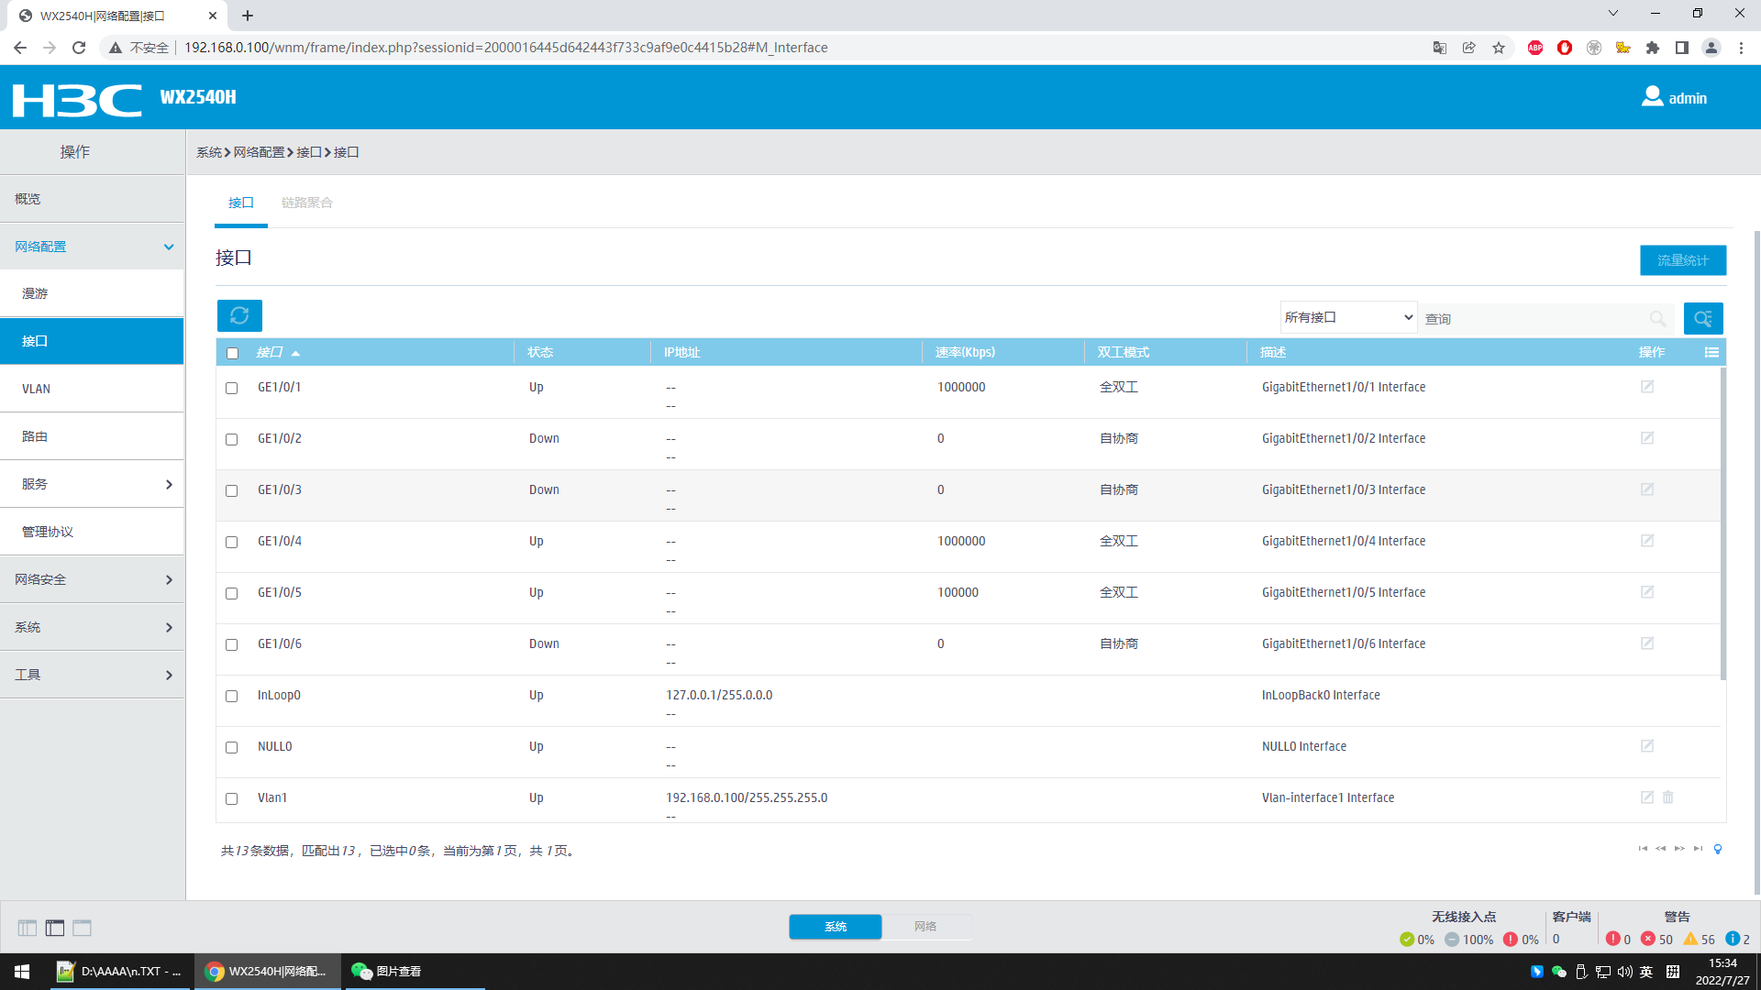Expand the 网络安全 sidebar section

click(92, 579)
